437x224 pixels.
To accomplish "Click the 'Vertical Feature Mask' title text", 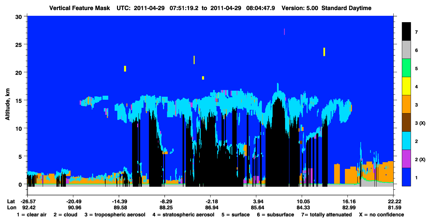I will coord(79,8).
